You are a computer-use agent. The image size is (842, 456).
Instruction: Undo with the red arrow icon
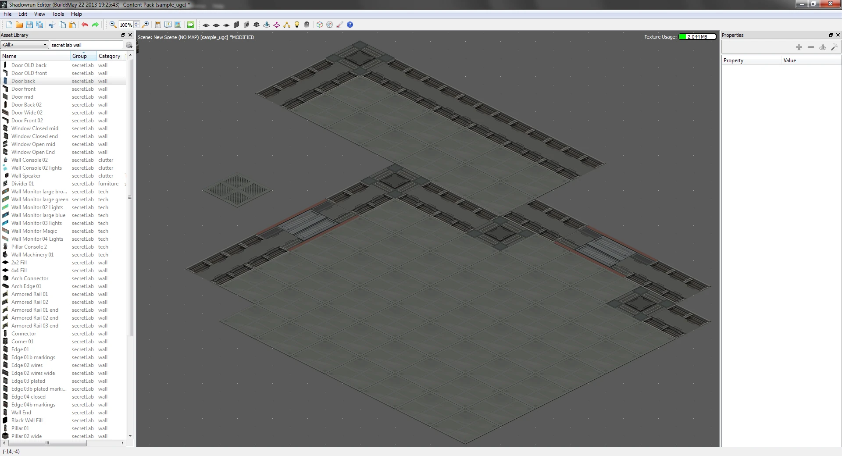(x=85, y=25)
